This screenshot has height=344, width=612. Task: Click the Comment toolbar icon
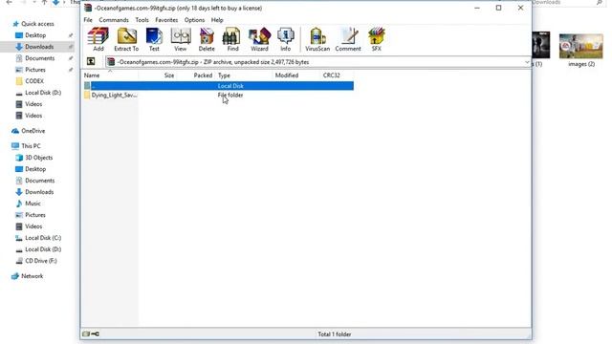click(x=348, y=39)
